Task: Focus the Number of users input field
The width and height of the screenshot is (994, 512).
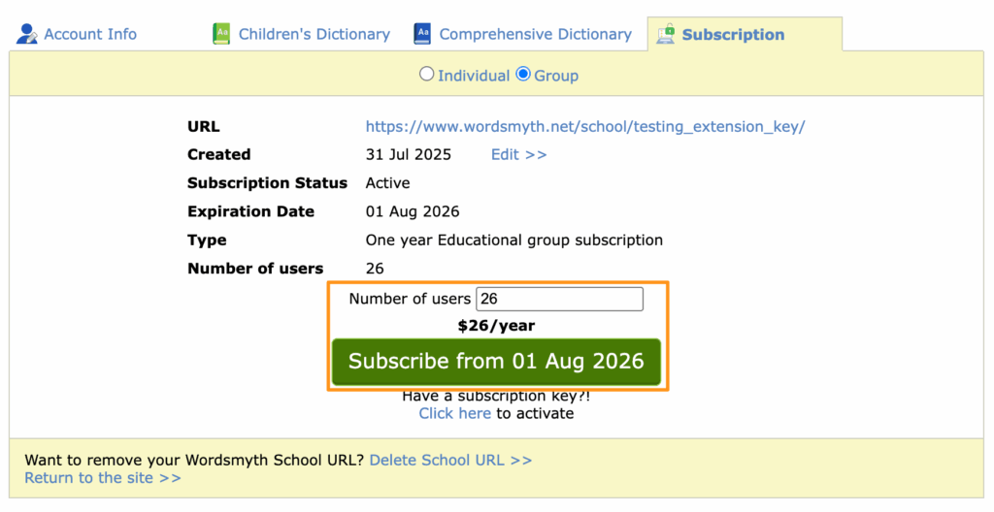Action: coord(560,299)
